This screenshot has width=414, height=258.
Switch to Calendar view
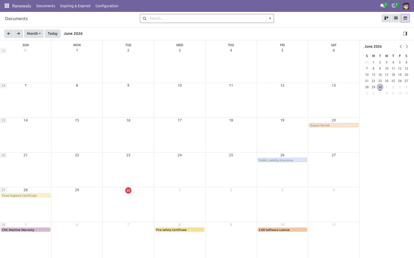(x=405, y=18)
